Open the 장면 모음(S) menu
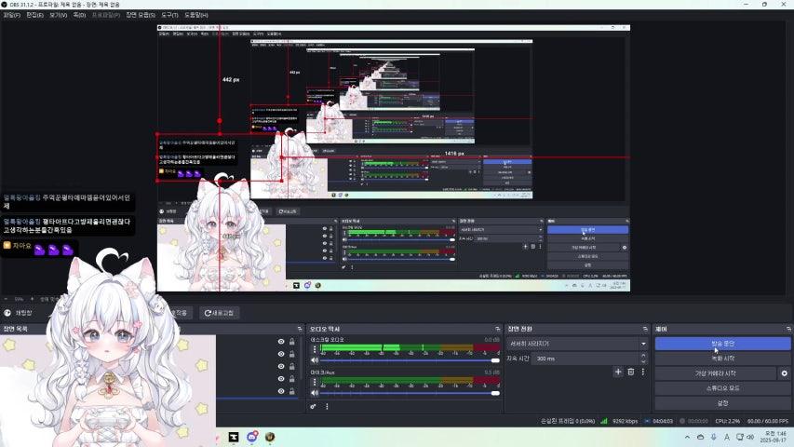Screen dimensions: 794x447 pyautogui.click(x=141, y=15)
